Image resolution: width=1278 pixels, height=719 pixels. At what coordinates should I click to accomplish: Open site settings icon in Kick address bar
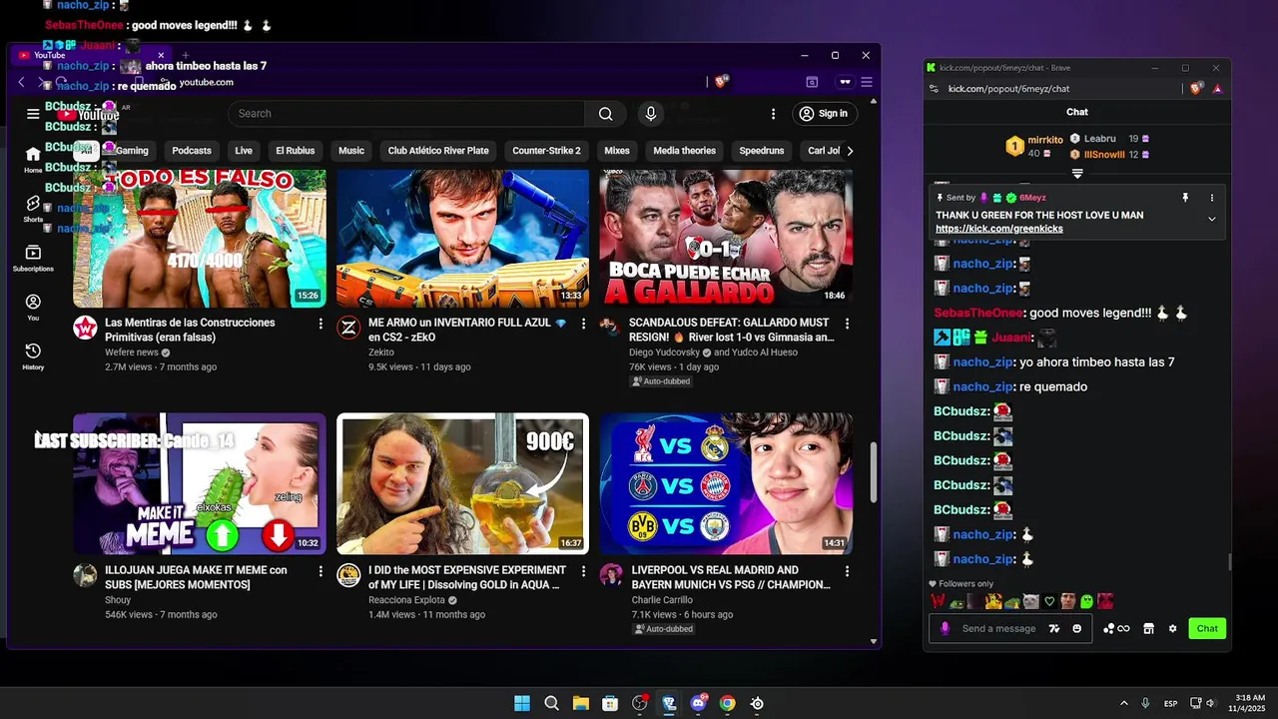(934, 89)
